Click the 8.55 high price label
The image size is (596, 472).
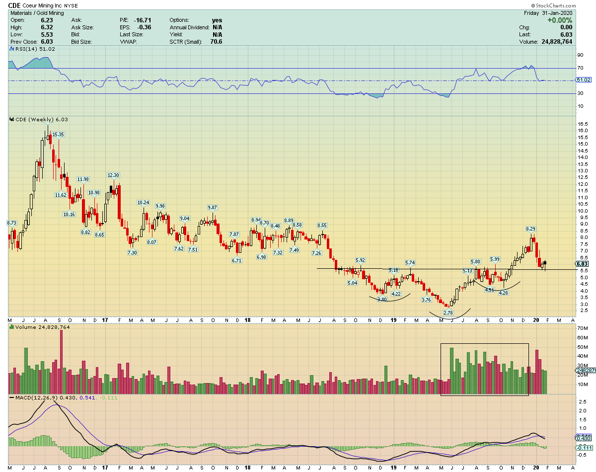322,225
